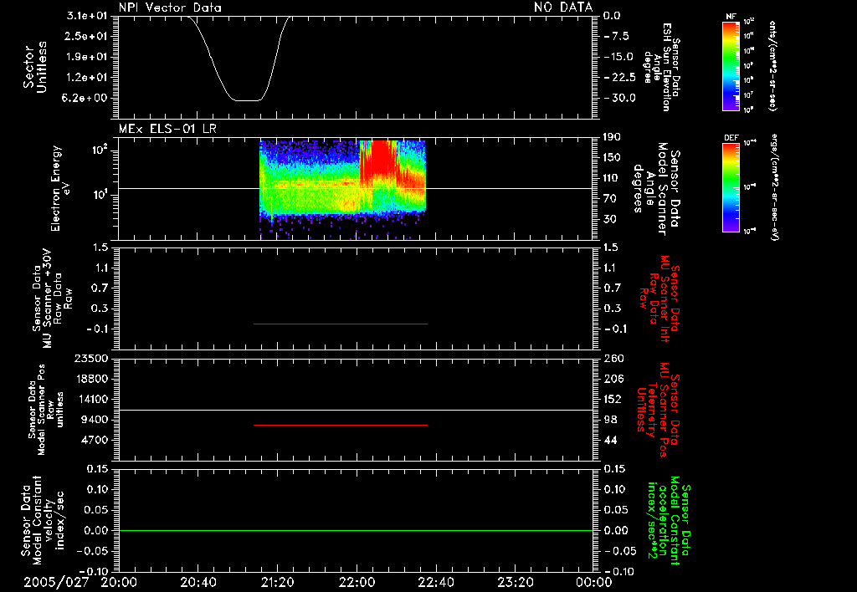
Task: Click the 'NO DATA' label
Action: pos(563,8)
